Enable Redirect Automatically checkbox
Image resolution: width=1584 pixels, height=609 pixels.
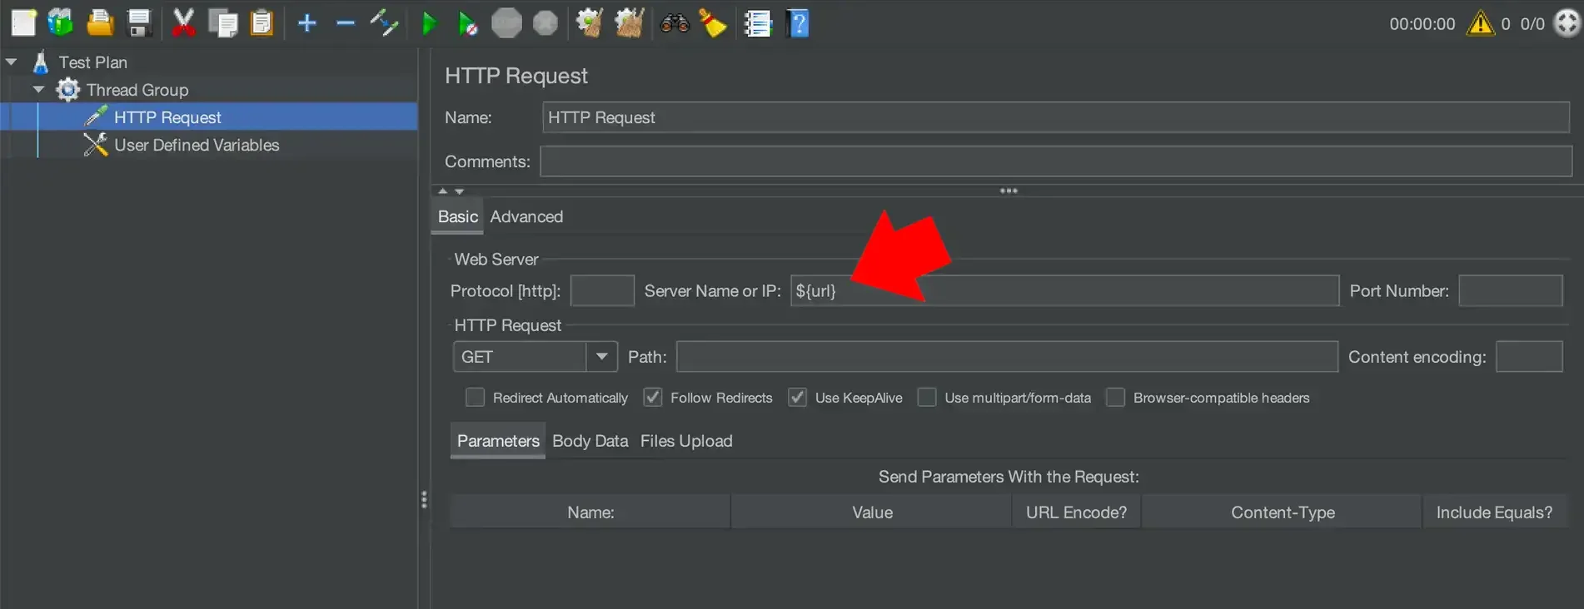pos(475,398)
